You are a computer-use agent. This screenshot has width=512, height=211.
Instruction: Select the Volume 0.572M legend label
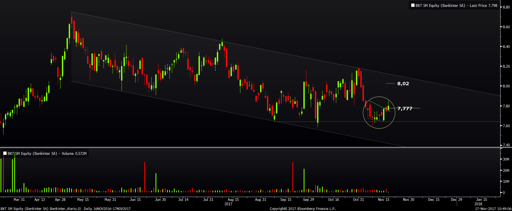[x=47, y=153]
